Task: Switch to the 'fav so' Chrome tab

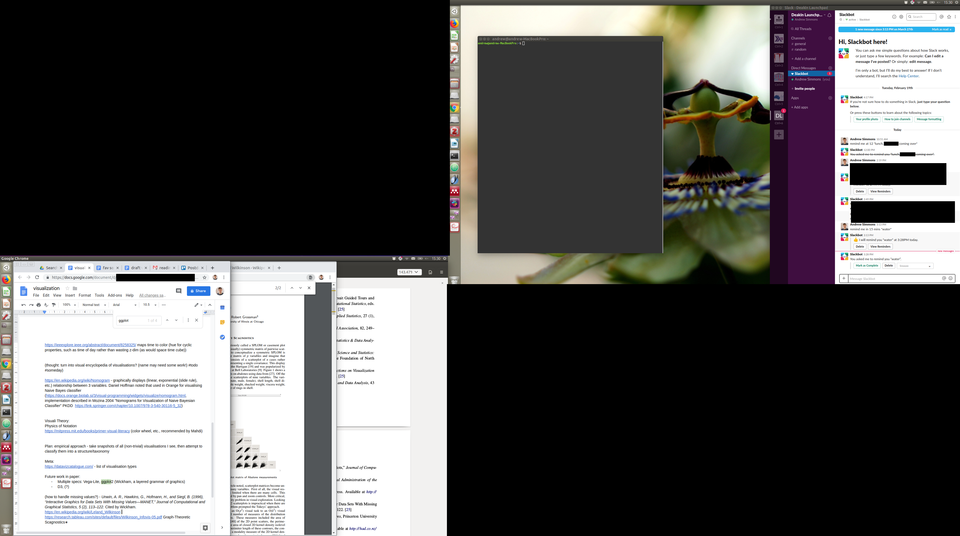Action: pyautogui.click(x=107, y=268)
